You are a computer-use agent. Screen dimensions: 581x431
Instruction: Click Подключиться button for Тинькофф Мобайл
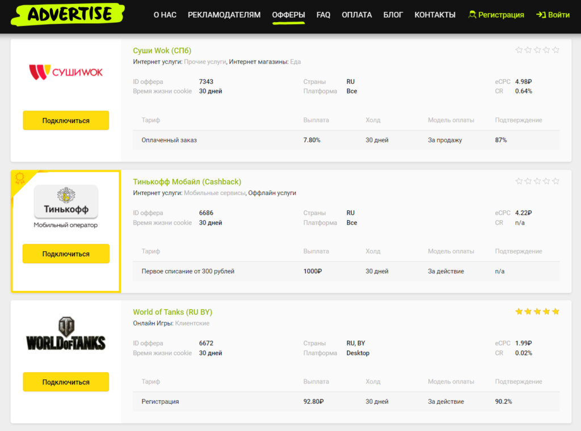pyautogui.click(x=66, y=253)
